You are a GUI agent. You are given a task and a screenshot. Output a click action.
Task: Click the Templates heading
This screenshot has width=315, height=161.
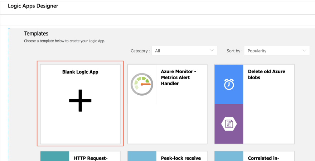click(x=36, y=34)
